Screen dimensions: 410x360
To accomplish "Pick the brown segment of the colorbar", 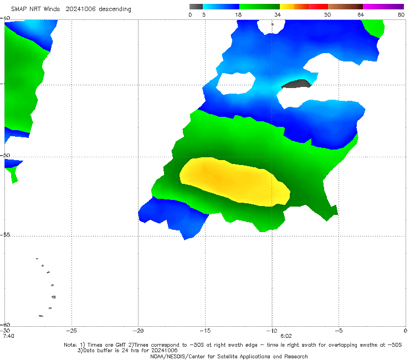I will tap(345, 7).
